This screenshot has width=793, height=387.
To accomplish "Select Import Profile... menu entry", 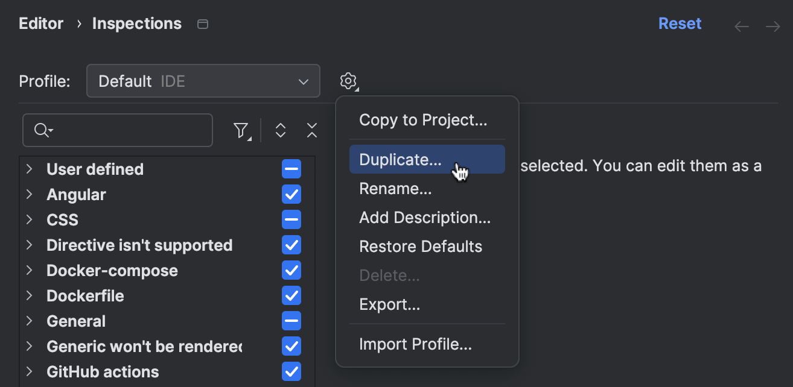I will pos(415,344).
